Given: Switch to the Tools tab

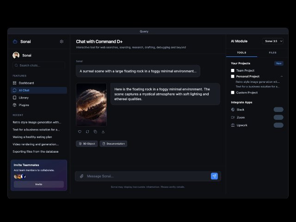Looking at the screenshot, I should [241, 53].
